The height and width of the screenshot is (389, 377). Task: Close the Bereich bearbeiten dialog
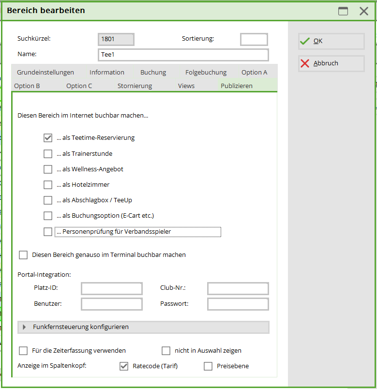pyautogui.click(x=364, y=11)
